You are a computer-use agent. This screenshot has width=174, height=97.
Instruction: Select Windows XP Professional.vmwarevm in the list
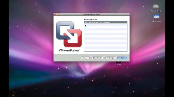click(x=105, y=22)
